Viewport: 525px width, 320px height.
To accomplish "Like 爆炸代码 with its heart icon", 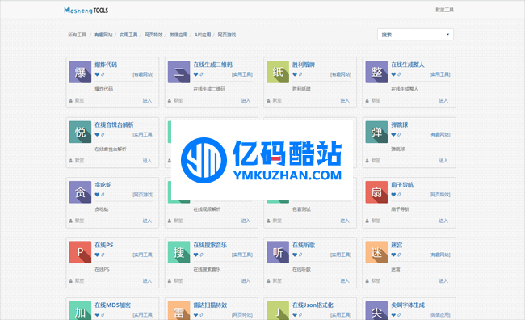I will tap(97, 74).
